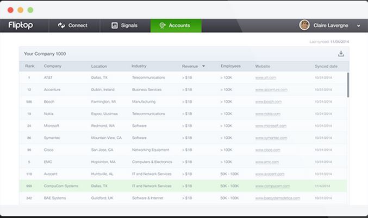
Task: Select the Nokia company name
Action: (48, 114)
